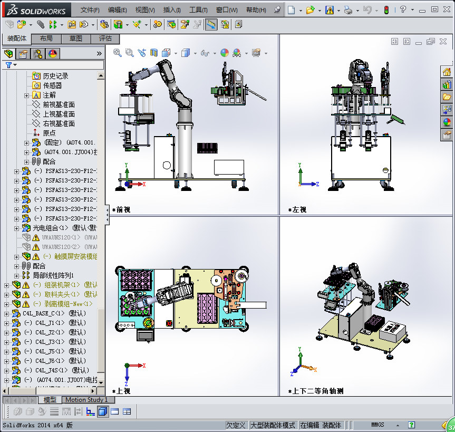Image resolution: width=455 pixels, height=432 pixels.
Task: Click the 大型装配体模式 status entry
Action: (273, 425)
